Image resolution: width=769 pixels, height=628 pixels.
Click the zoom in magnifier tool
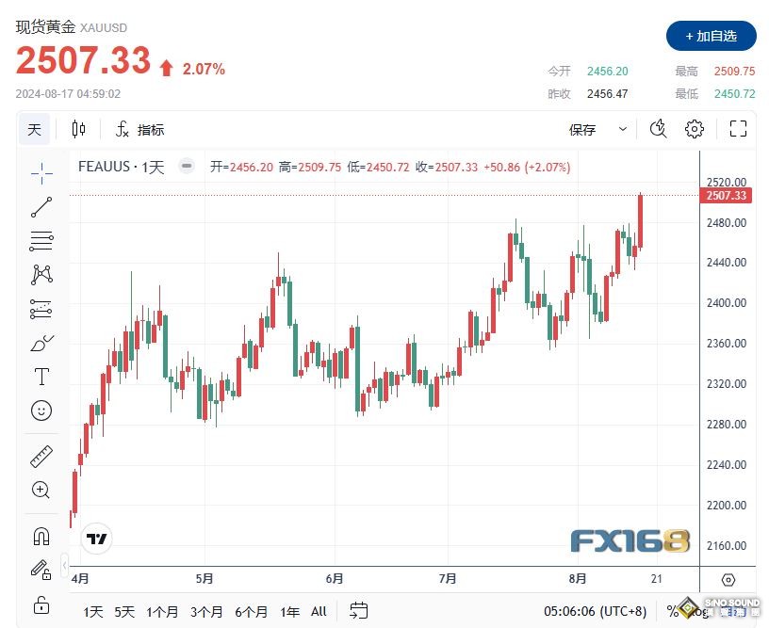(x=41, y=490)
